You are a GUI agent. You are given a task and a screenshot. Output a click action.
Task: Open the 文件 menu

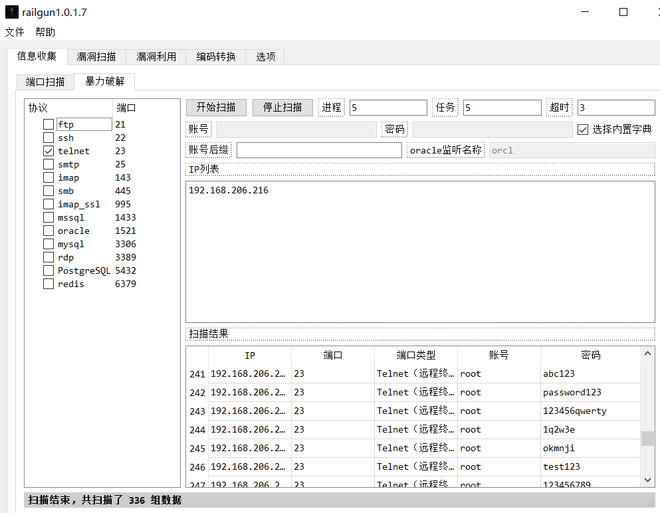[x=15, y=31]
